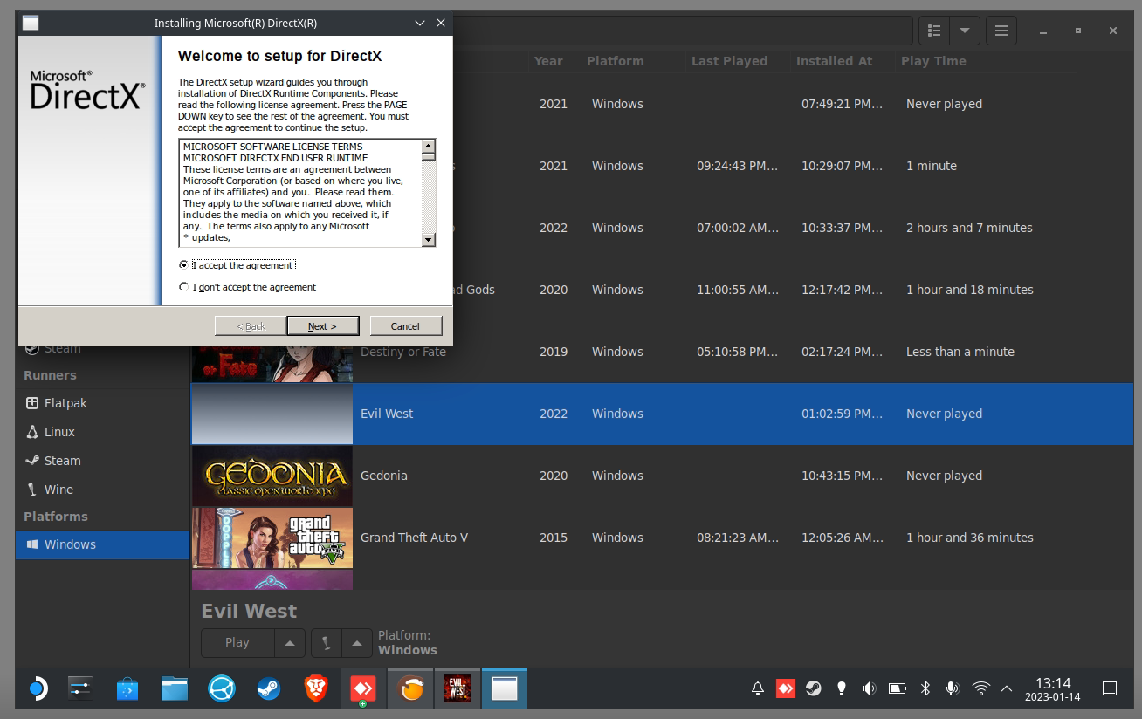Open the AnyDesk taskbar icon

pos(362,689)
